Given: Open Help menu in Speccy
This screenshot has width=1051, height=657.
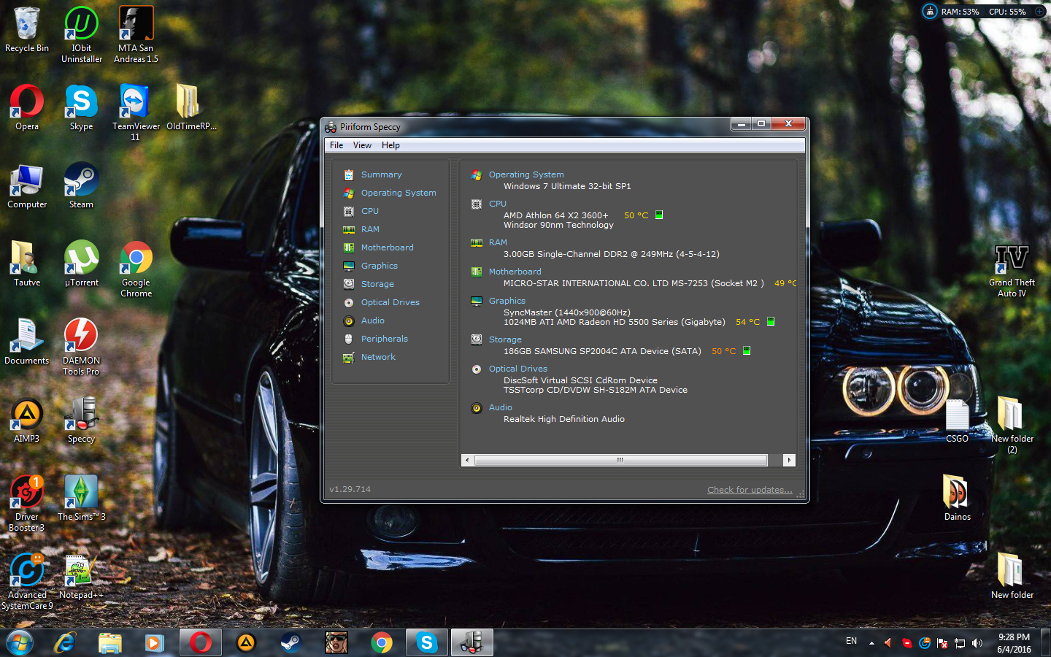Looking at the screenshot, I should (390, 145).
